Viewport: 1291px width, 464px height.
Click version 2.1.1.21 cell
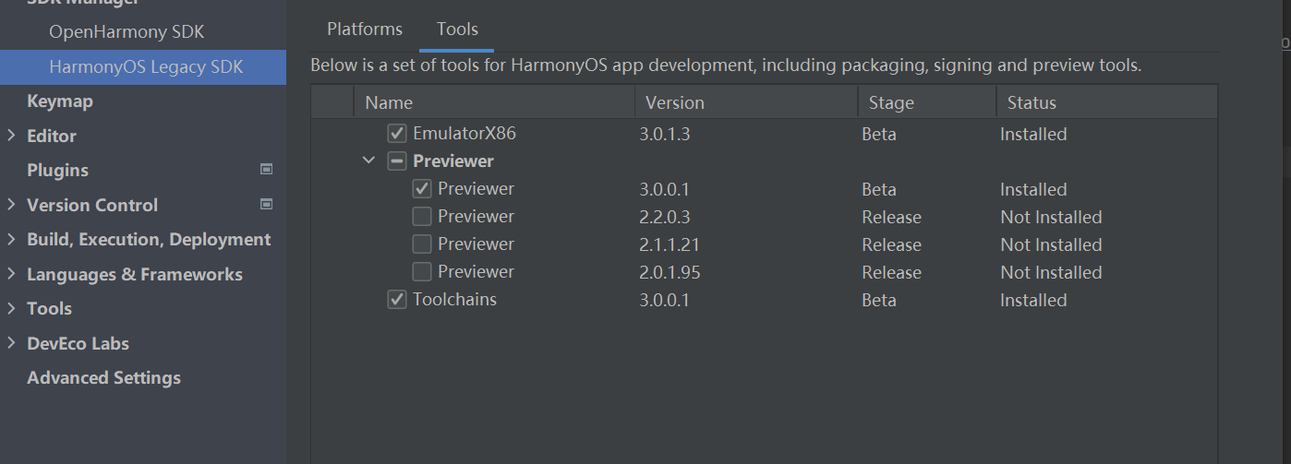click(670, 245)
